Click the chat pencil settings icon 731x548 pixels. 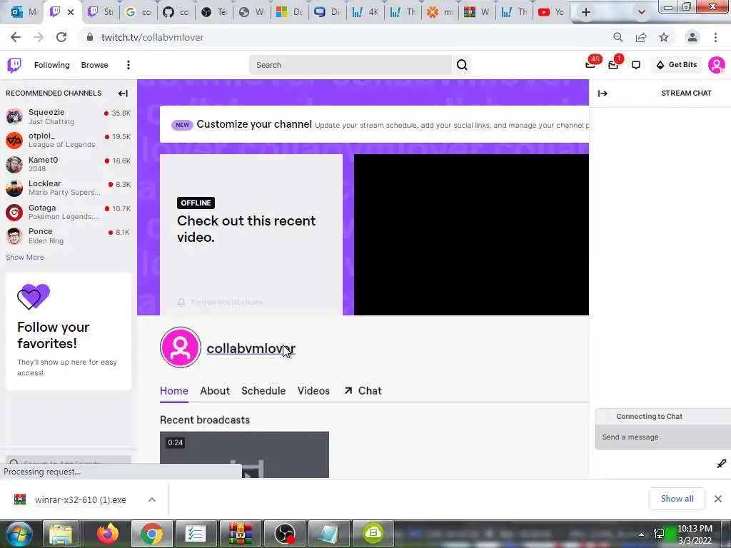tap(721, 464)
